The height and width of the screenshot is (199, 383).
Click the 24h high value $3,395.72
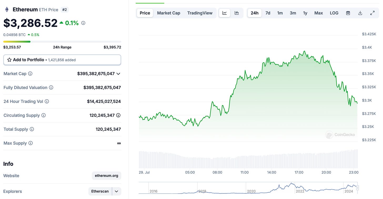point(112,47)
